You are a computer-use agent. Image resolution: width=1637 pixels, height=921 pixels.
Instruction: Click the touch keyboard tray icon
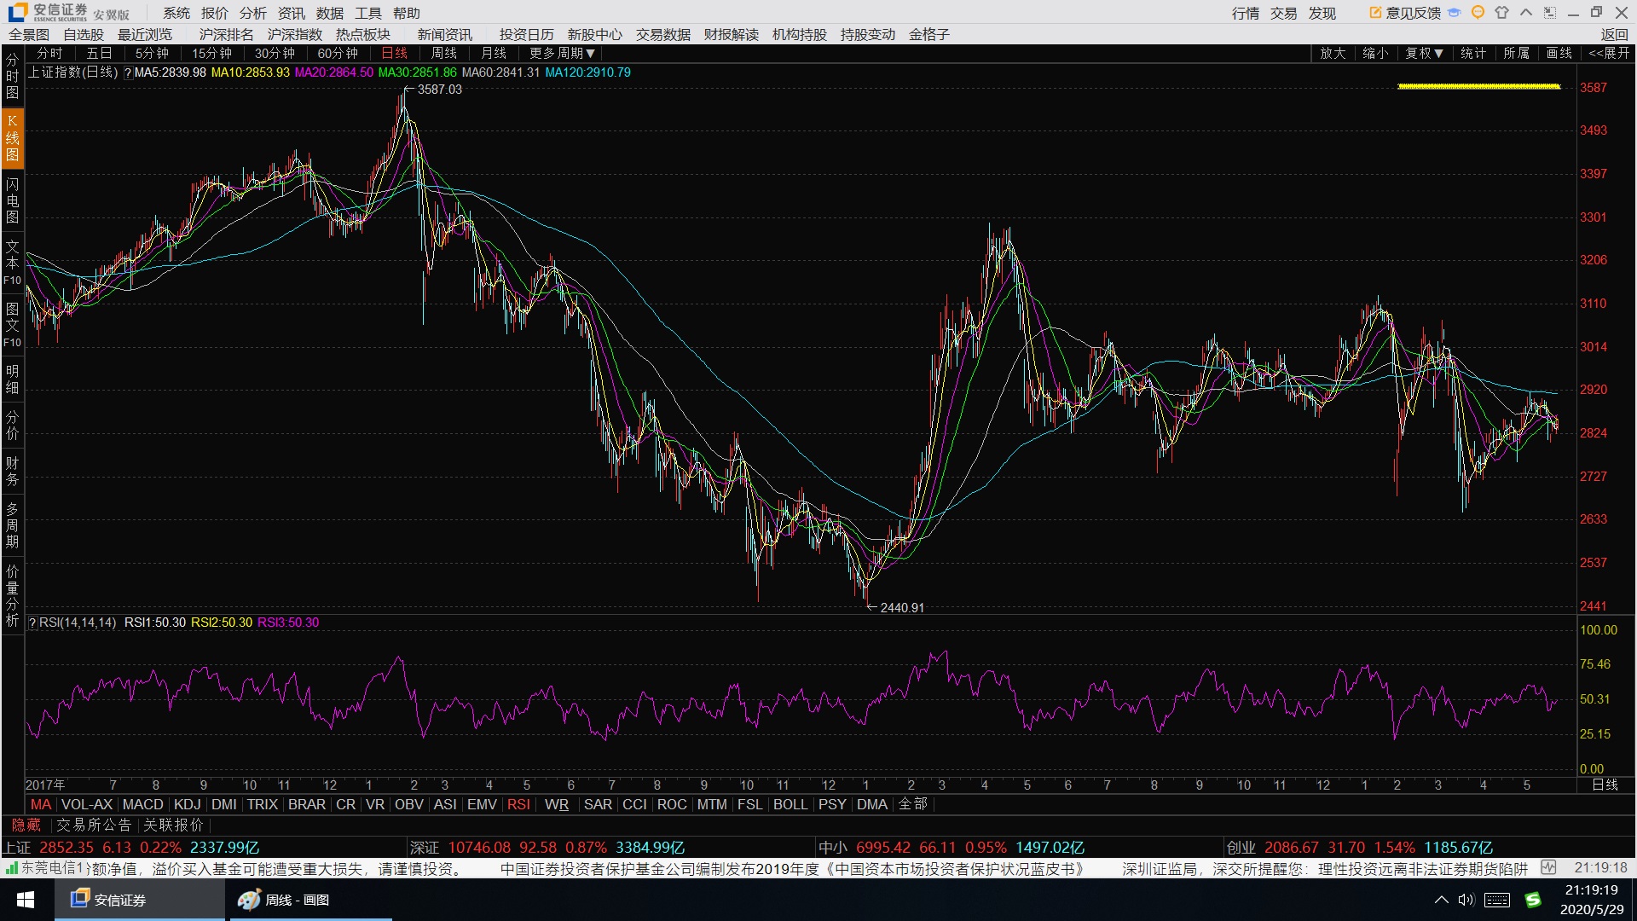click(1497, 900)
